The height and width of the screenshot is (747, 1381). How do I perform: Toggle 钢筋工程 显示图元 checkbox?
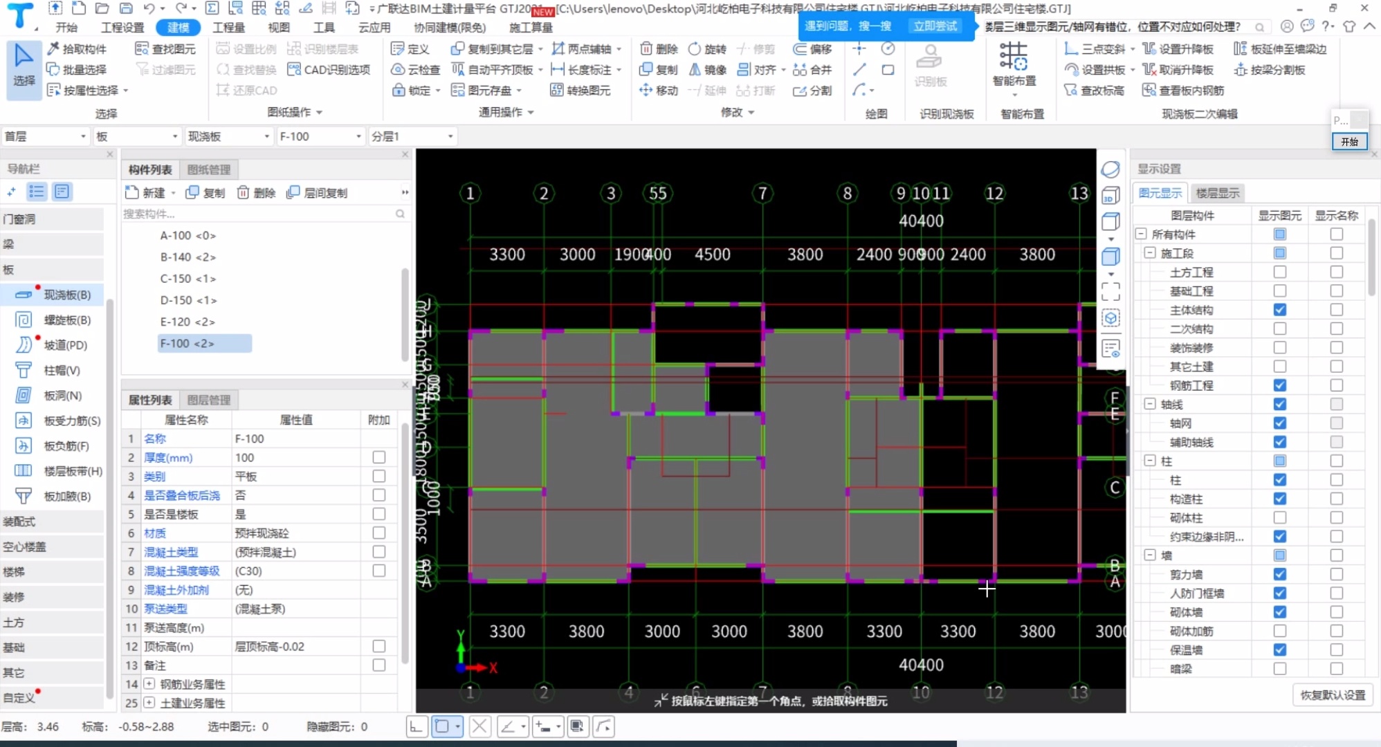[1280, 385]
